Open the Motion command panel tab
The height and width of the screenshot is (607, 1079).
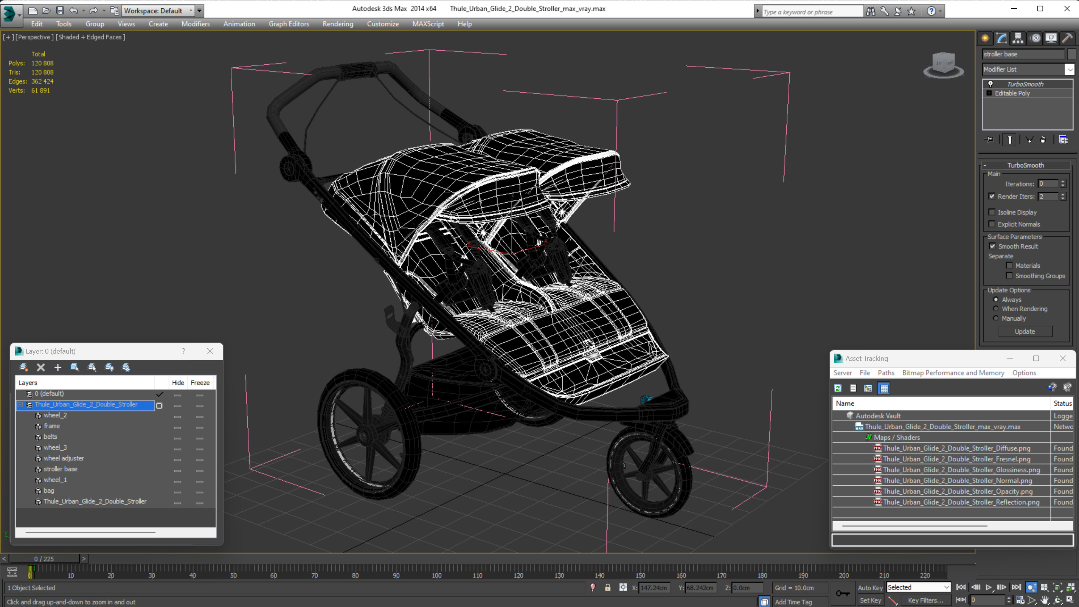1035,38
